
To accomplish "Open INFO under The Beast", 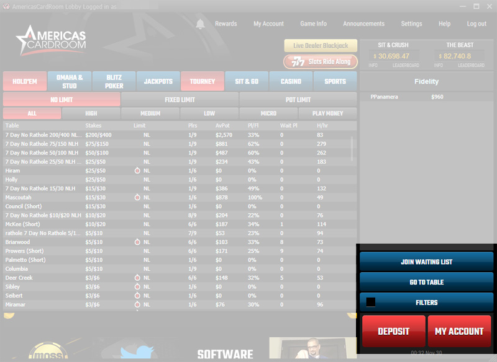I will click(439, 65).
